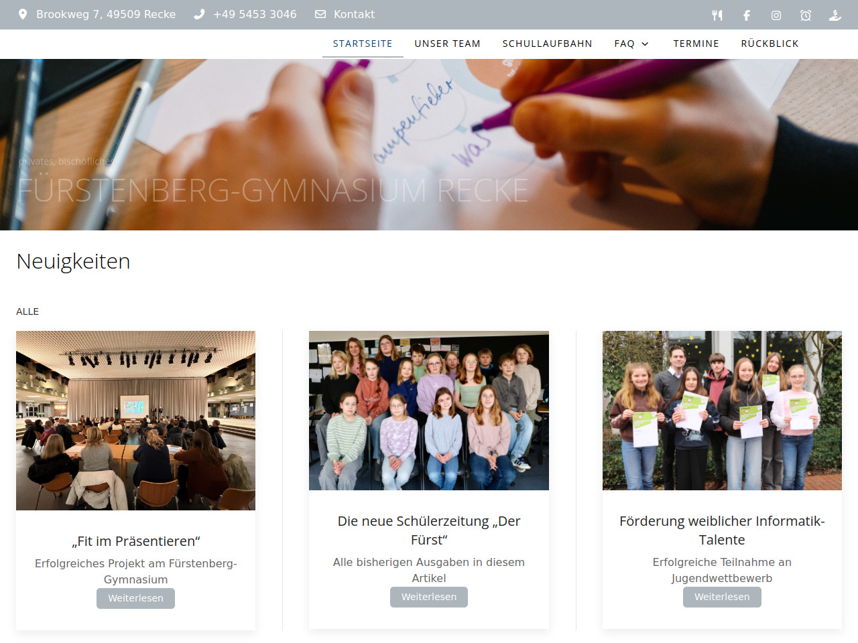Click Weiterlesen under Schülerzeitung Der Fürst
The height and width of the screenshot is (643, 858).
(x=429, y=597)
